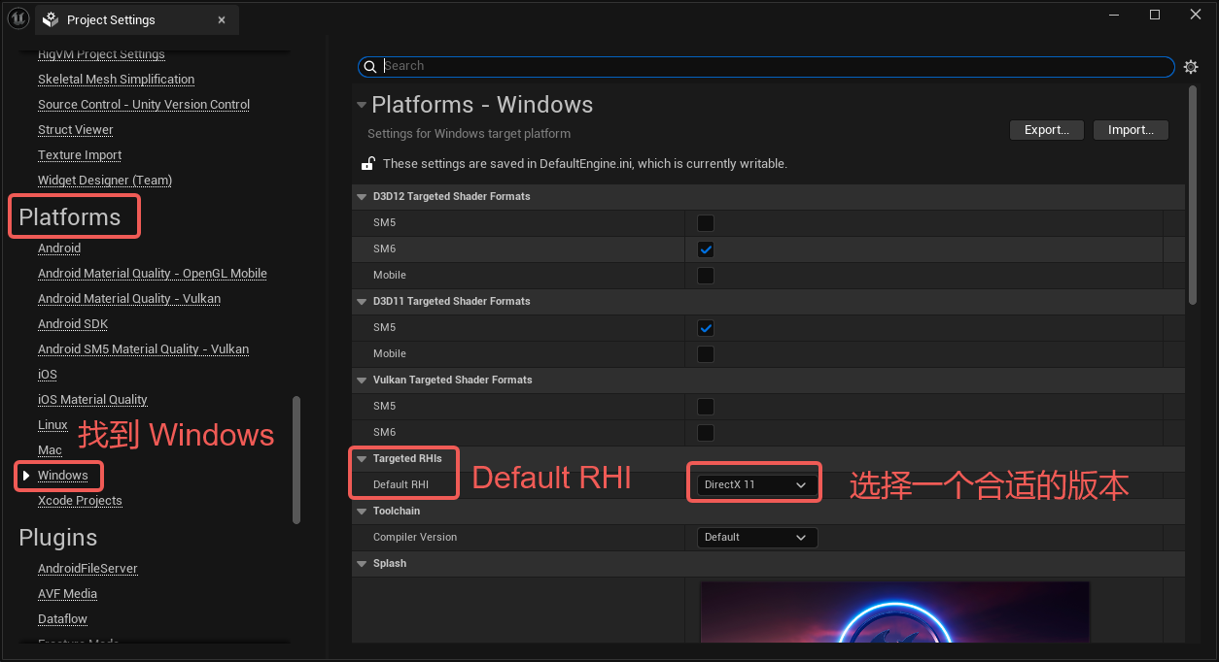Open Struct Viewer settings

(x=76, y=130)
